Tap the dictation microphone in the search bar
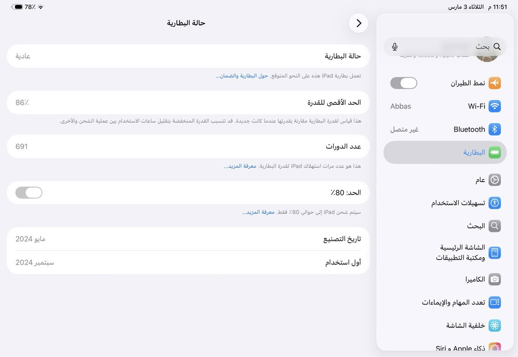Screen dimensions: 518x357 click(394, 46)
